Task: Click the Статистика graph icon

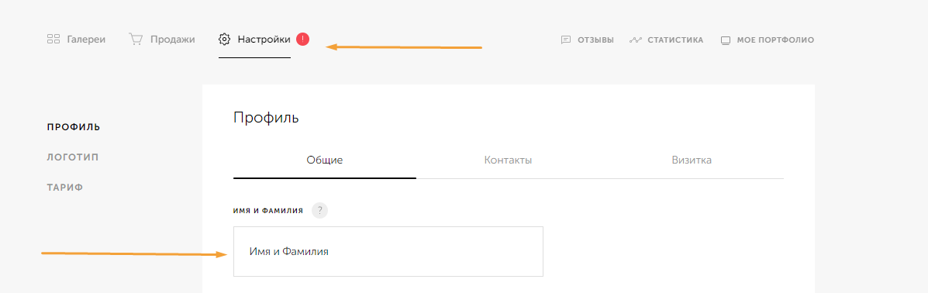Action: [x=636, y=40]
